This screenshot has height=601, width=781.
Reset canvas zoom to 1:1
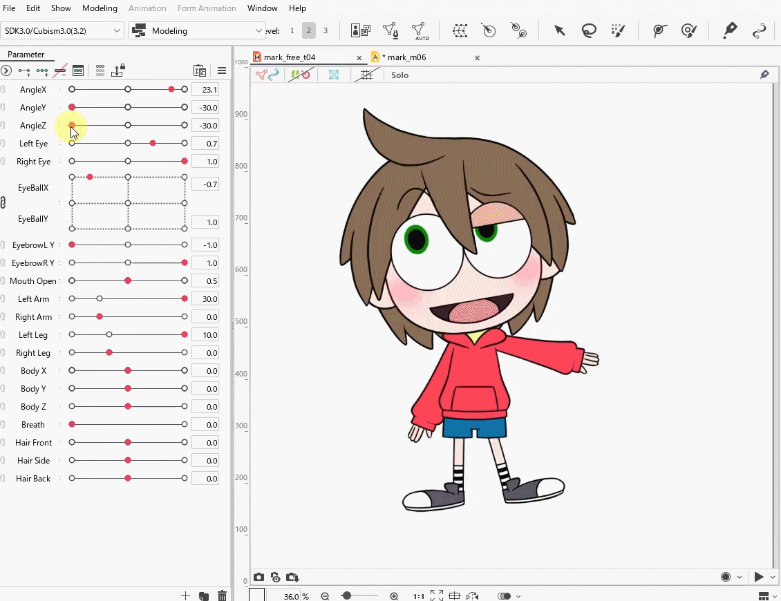pos(419,596)
